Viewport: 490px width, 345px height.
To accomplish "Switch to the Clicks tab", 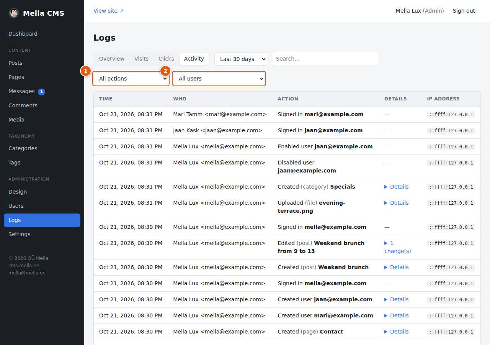I will click(166, 59).
